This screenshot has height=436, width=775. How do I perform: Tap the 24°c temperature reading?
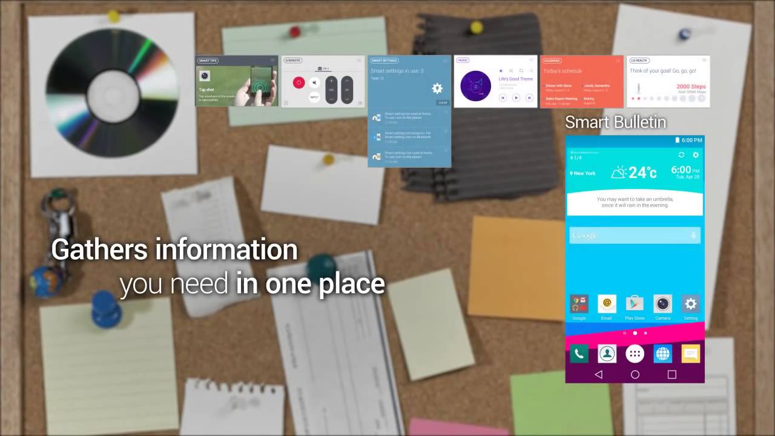[x=642, y=173]
